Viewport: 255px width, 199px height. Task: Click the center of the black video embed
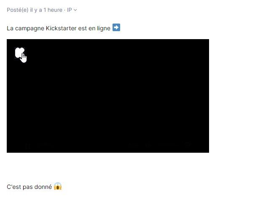(x=108, y=96)
